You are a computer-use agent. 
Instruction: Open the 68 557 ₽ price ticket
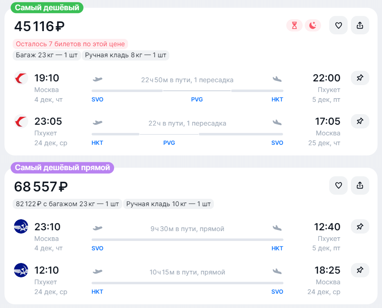[41, 187]
